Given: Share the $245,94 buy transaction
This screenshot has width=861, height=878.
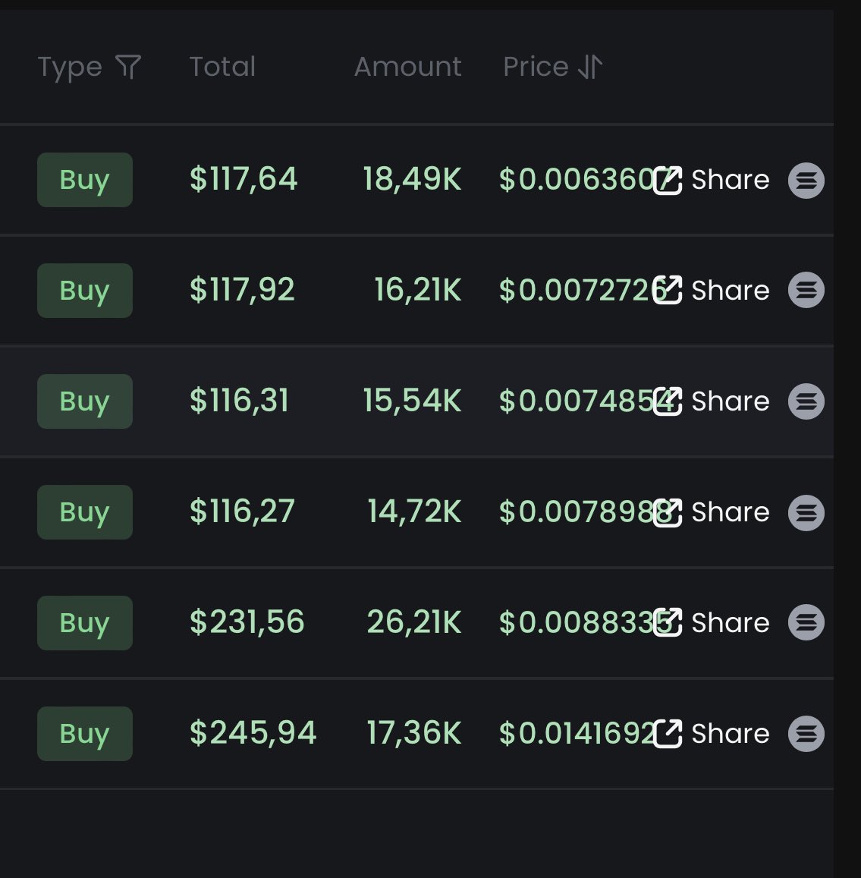Looking at the screenshot, I should (x=712, y=733).
